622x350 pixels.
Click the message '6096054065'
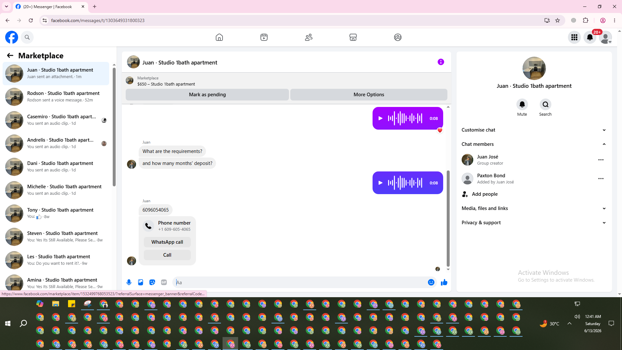click(x=155, y=210)
